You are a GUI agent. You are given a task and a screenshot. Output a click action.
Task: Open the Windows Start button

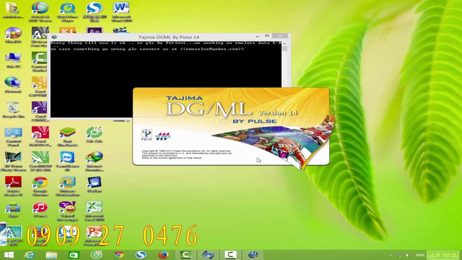point(9,255)
